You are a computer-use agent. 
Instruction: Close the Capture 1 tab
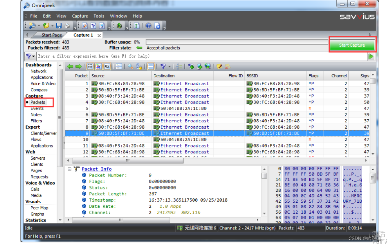[x=99, y=35]
